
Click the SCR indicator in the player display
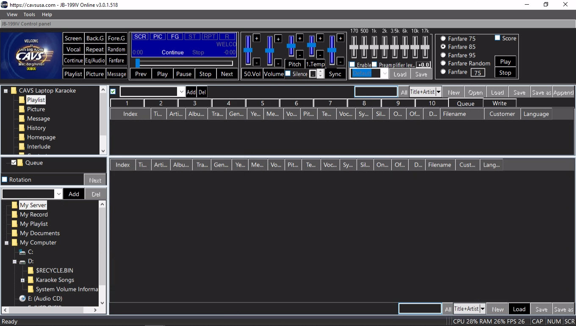point(140,37)
